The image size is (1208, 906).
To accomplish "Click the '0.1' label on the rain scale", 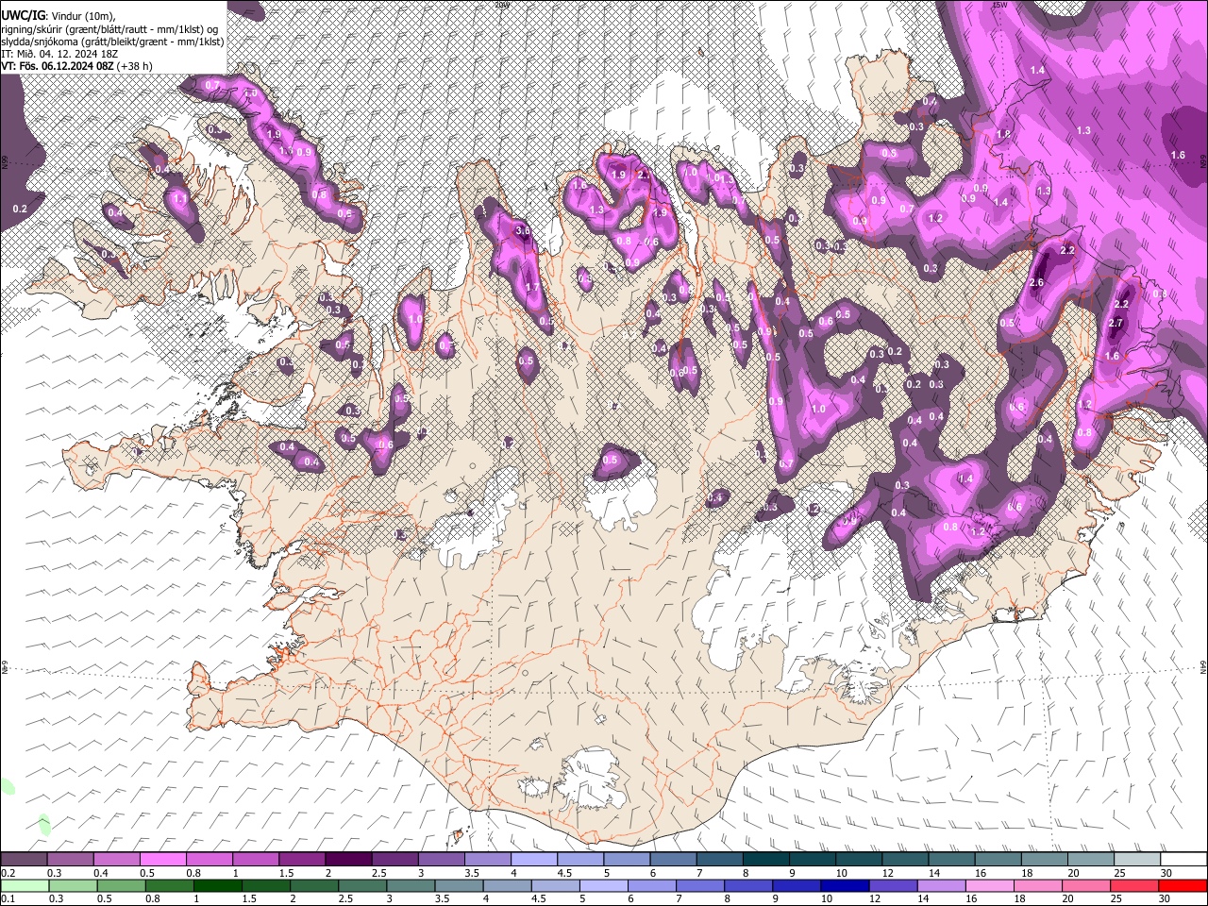I will coord(8,899).
